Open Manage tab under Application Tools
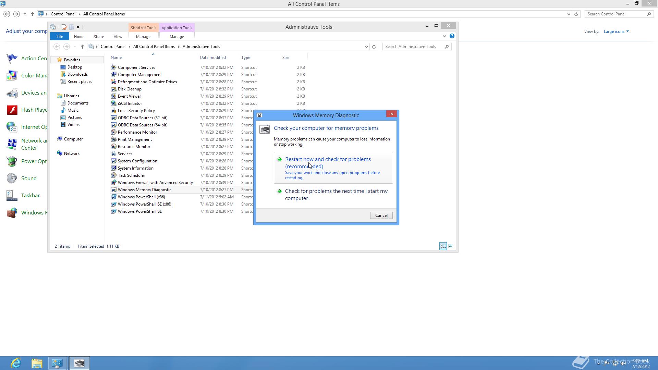 tap(177, 37)
